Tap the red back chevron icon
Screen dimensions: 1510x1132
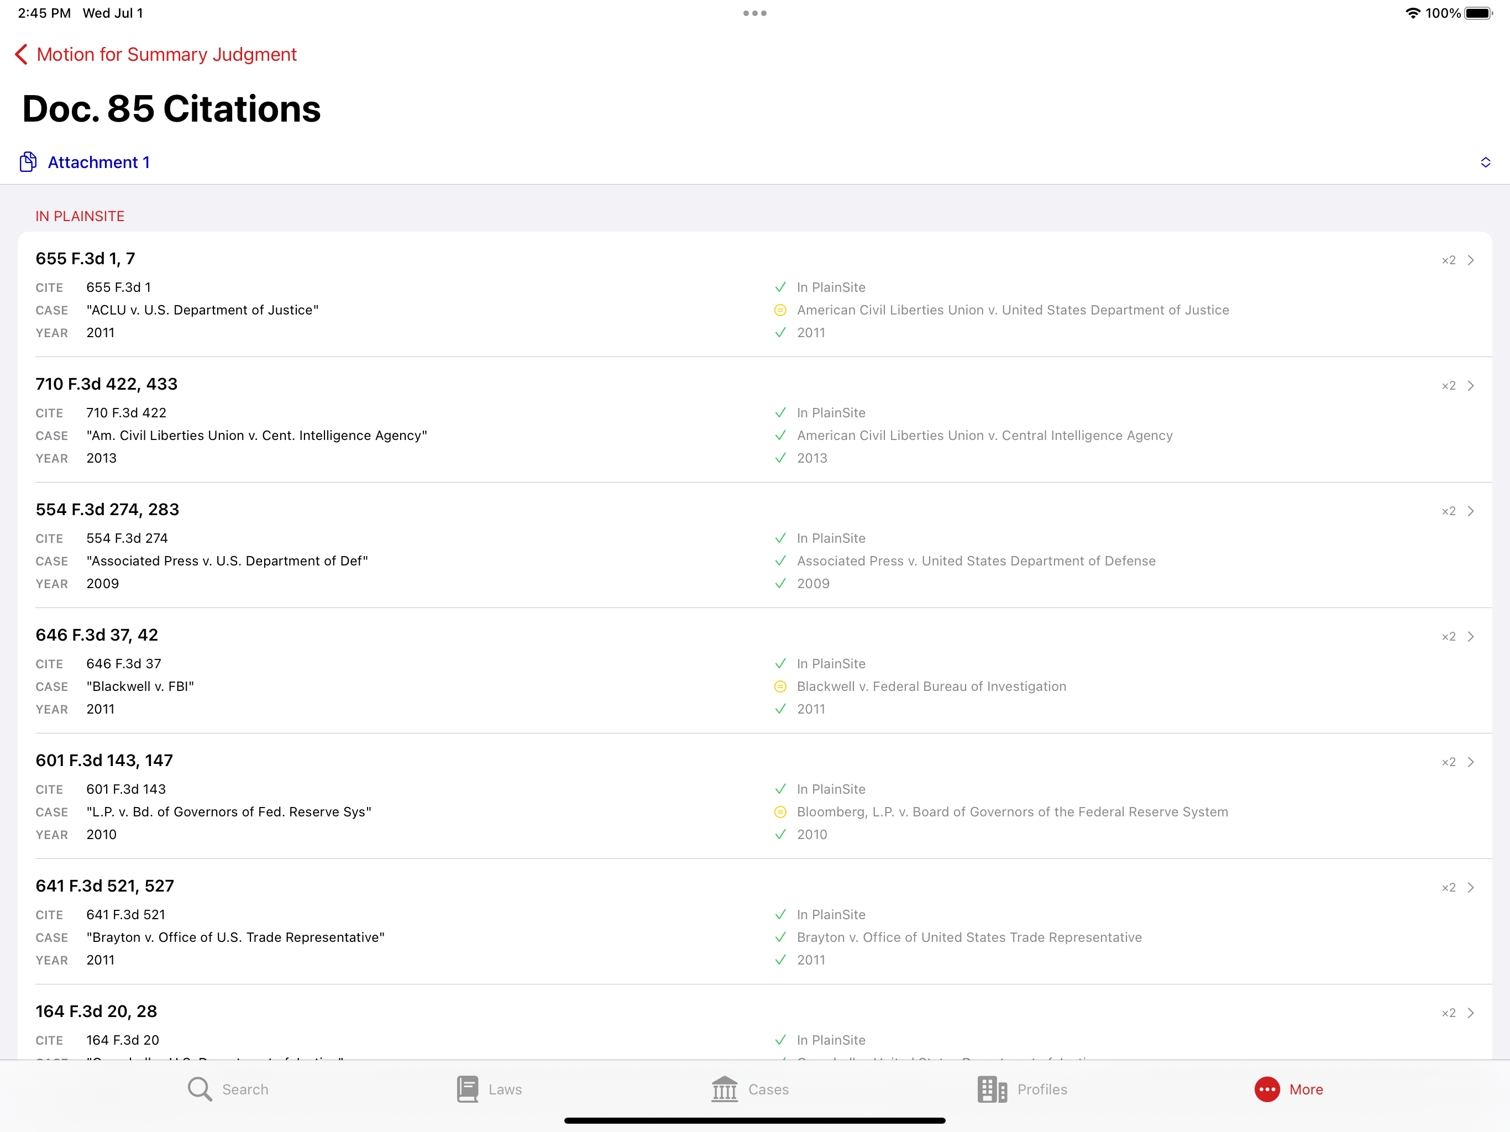[x=21, y=55]
